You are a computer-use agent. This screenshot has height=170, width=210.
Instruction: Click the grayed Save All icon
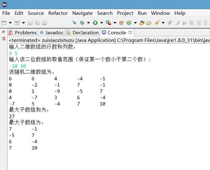(x=37, y=23)
